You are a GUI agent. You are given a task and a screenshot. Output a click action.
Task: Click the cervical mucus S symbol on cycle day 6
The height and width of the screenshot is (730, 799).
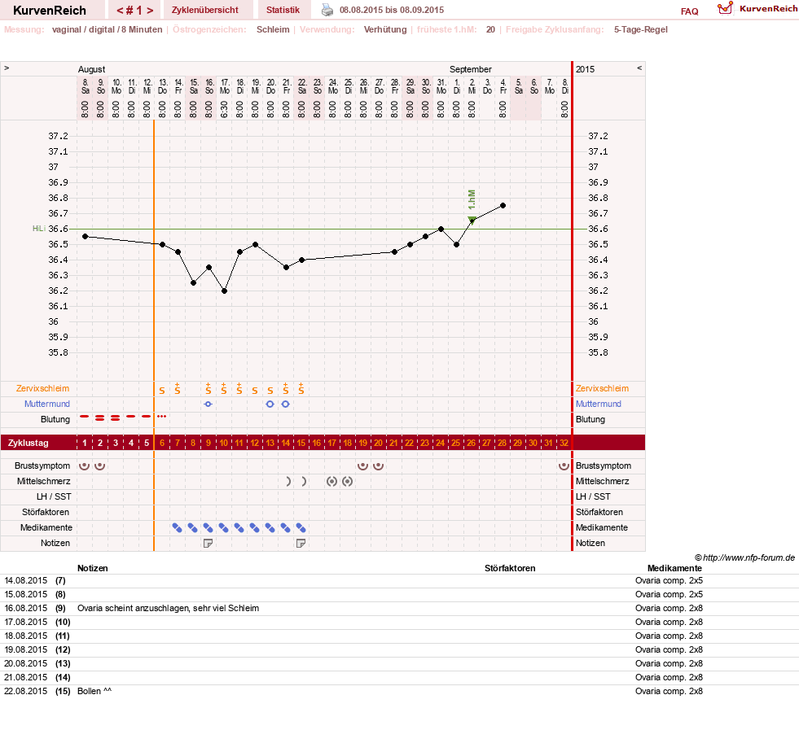pyautogui.click(x=161, y=391)
